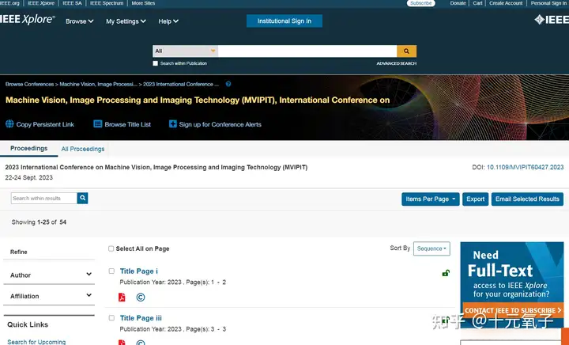Open More Sites in top bar
The image size is (569, 345).
[x=143, y=3]
